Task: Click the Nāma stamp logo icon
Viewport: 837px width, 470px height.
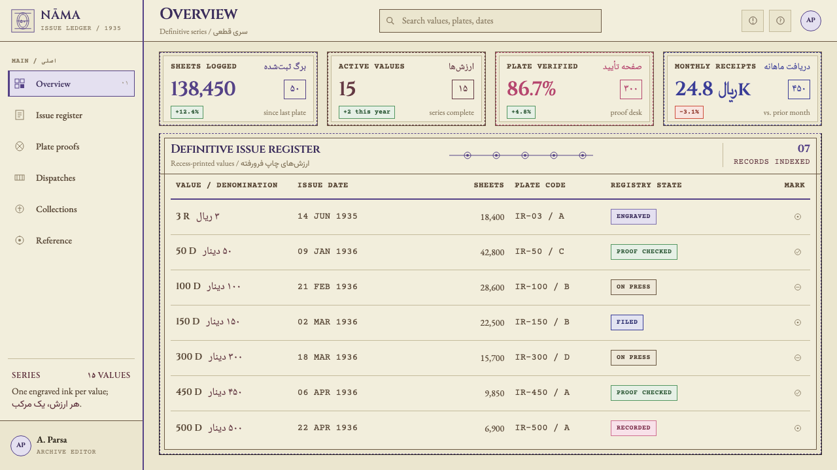Action: point(23,21)
